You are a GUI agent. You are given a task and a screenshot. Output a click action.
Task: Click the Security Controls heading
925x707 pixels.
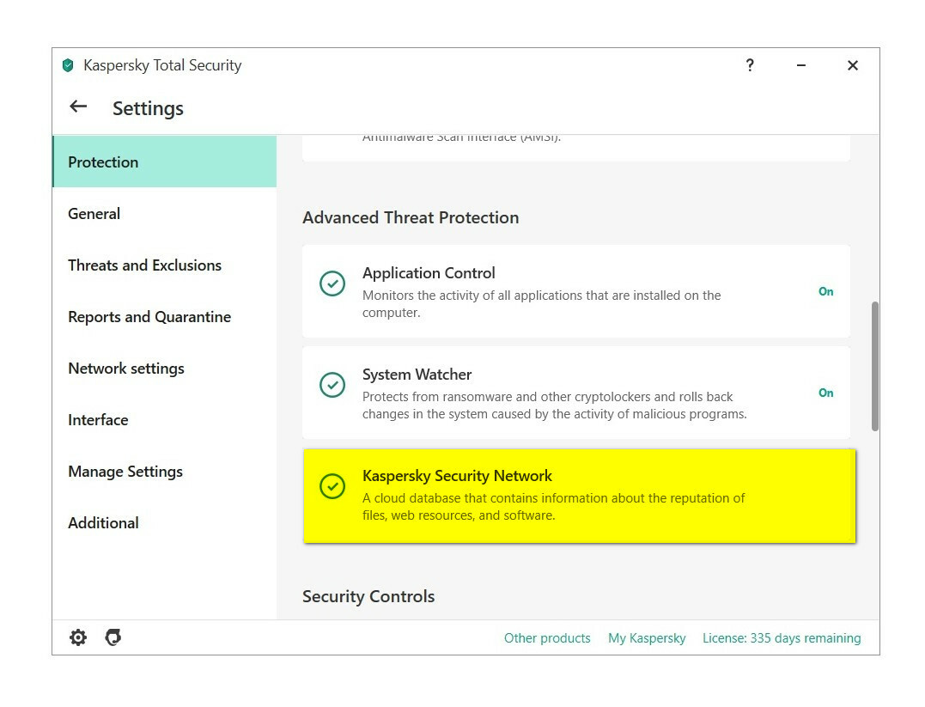pos(368,597)
